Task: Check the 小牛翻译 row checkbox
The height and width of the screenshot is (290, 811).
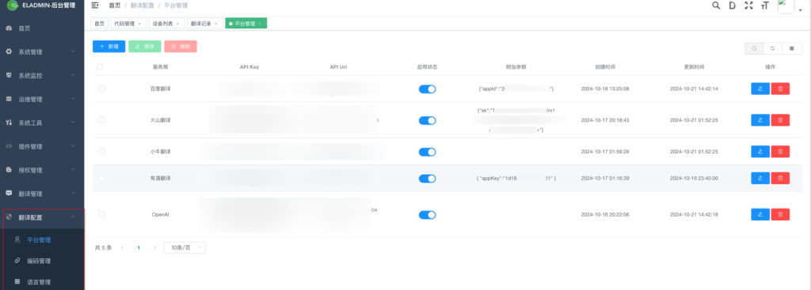Action: coord(101,152)
